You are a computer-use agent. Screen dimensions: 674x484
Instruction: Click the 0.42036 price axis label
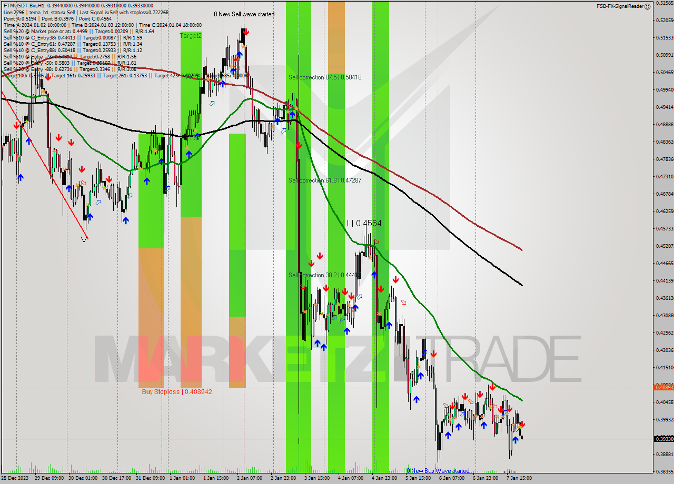(665, 350)
